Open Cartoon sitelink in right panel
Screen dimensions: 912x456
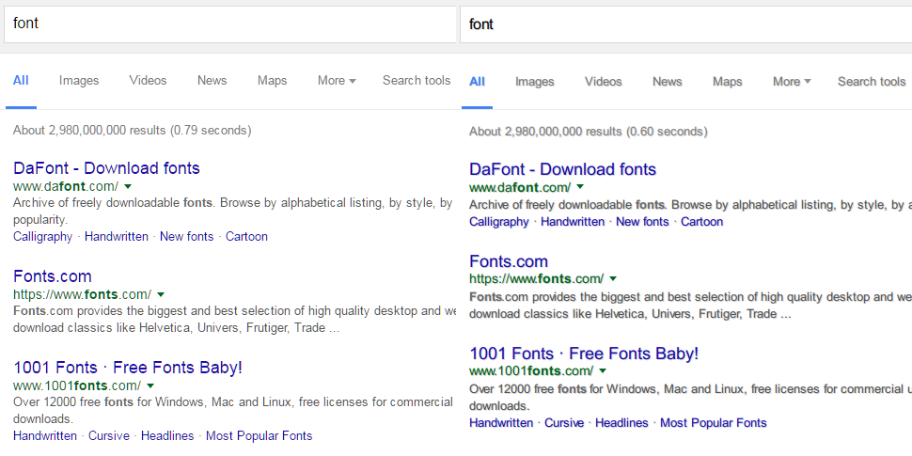click(702, 222)
